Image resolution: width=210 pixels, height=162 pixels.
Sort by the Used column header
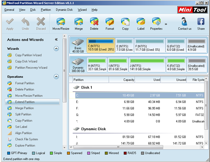point(148,80)
